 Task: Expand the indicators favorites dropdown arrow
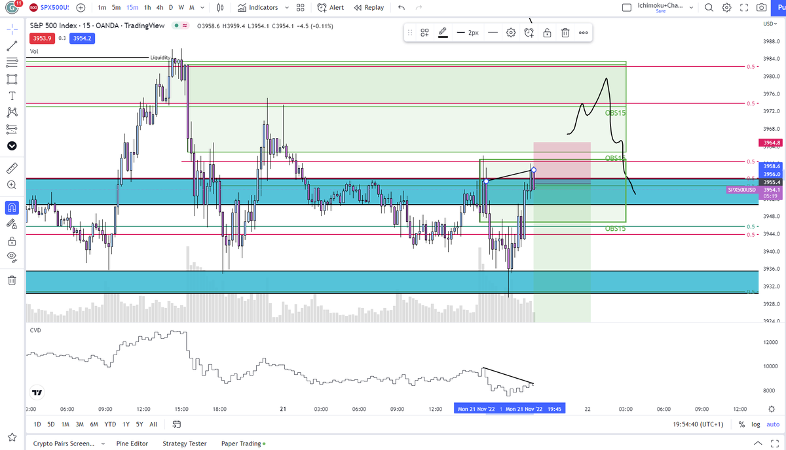(287, 8)
